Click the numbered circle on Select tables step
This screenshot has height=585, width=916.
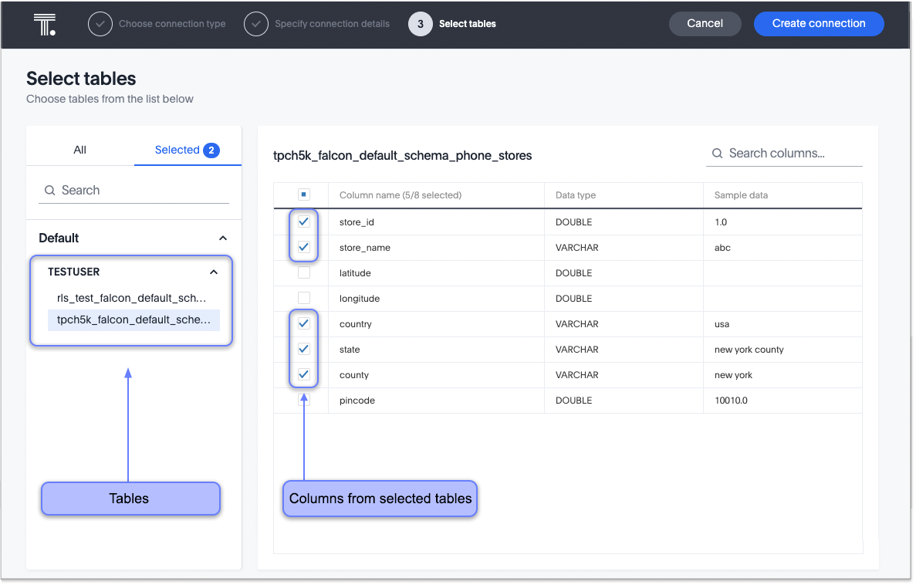point(420,23)
